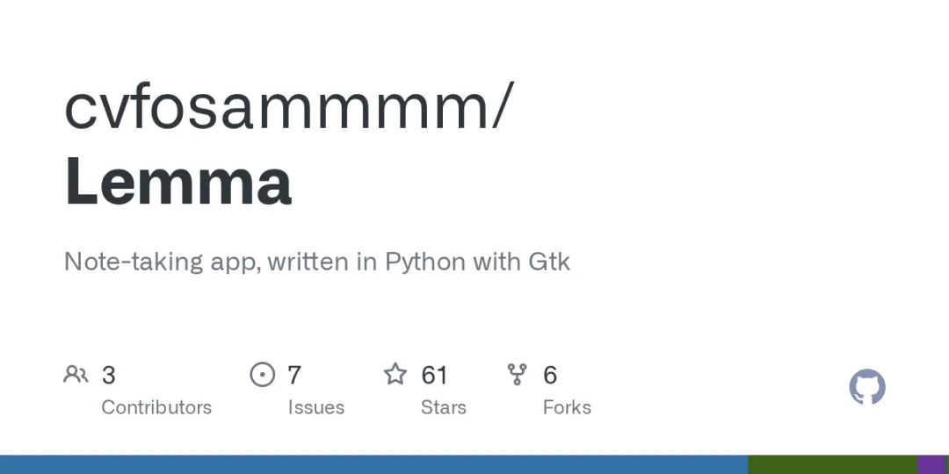Image resolution: width=949 pixels, height=474 pixels.
Task: Click the forks count 6
Action: coord(549,376)
